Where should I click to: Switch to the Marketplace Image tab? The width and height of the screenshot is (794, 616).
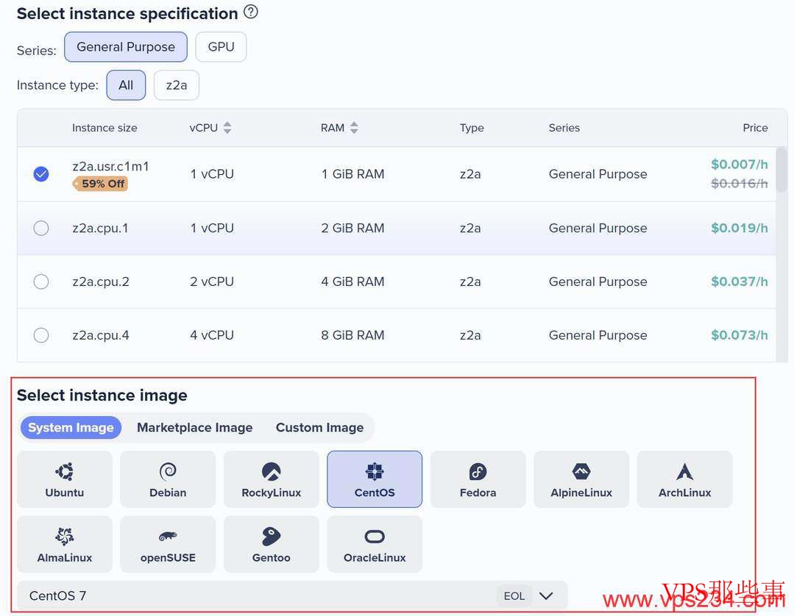194,428
